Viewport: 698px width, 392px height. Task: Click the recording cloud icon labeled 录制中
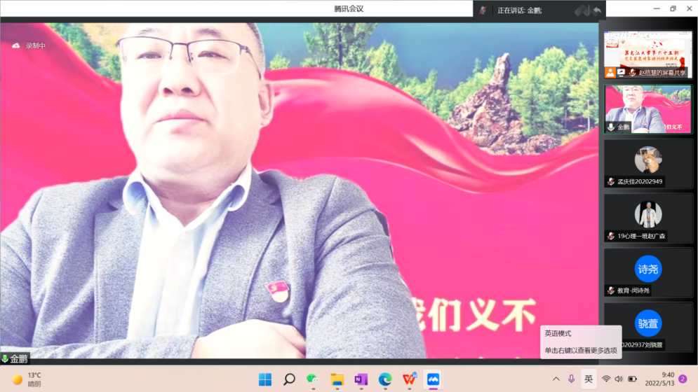point(15,45)
